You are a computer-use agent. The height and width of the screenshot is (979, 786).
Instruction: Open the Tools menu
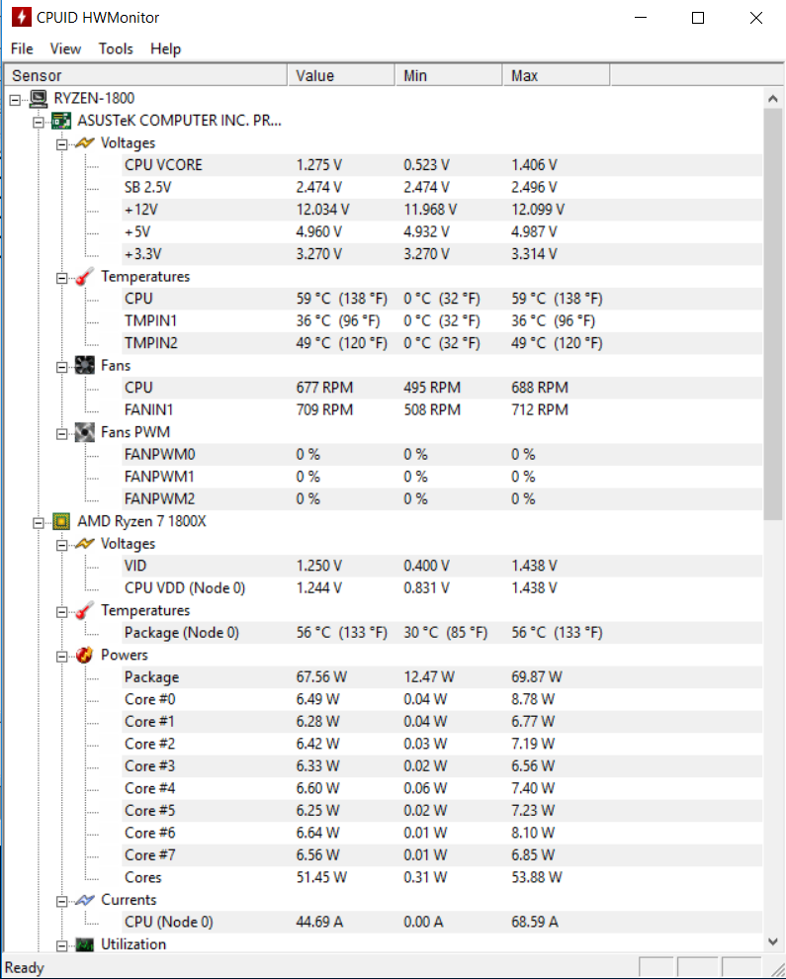(x=116, y=48)
